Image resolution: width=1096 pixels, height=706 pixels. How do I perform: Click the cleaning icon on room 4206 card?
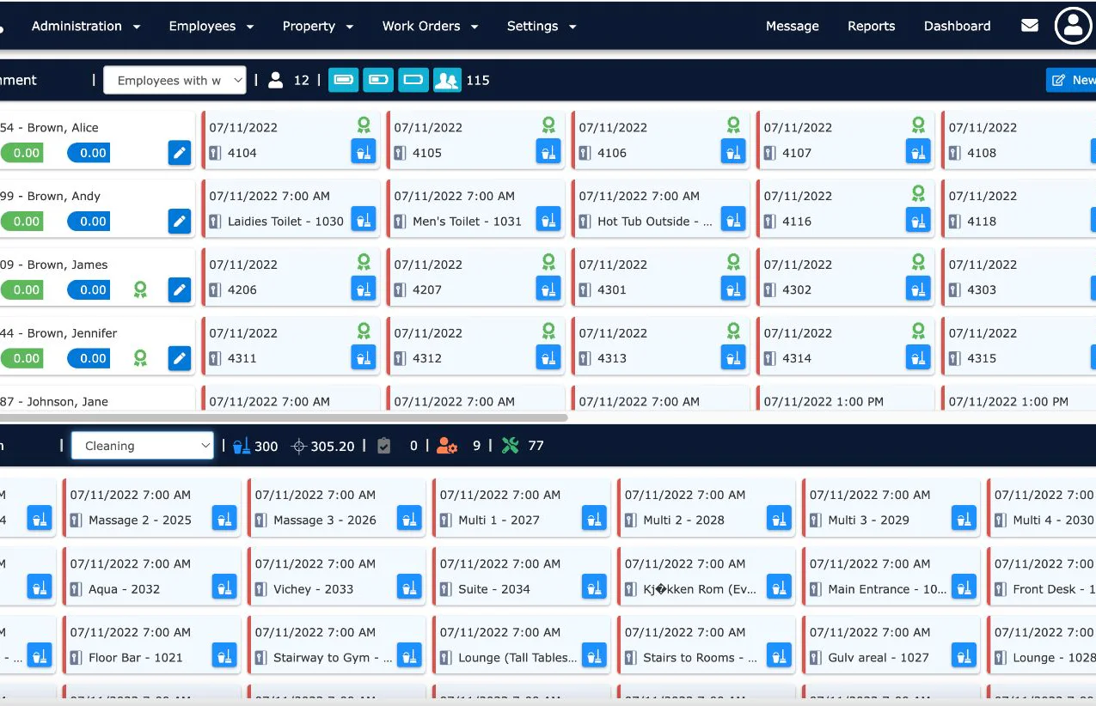point(364,289)
